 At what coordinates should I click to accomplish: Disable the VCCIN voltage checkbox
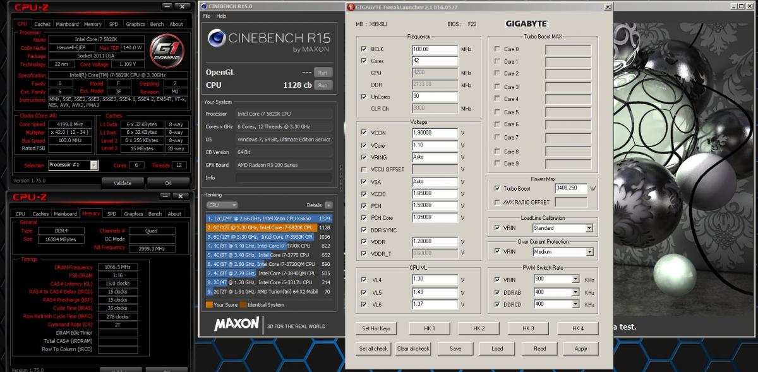coord(364,133)
